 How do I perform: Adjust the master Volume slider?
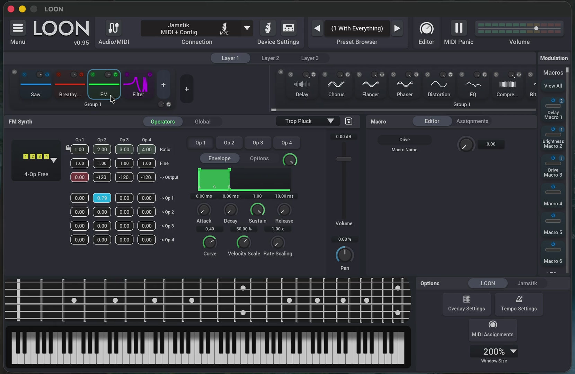click(x=519, y=28)
